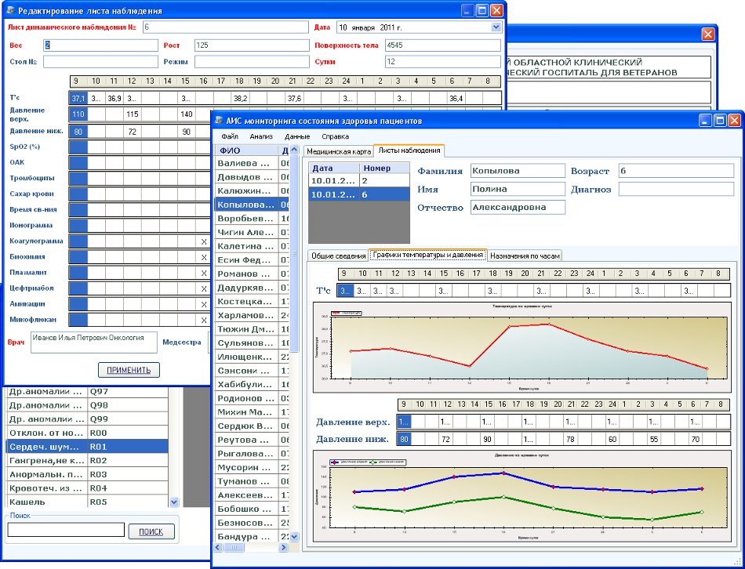The height and width of the screenshot is (569, 745).
Task: Open the Дата dropdown showing 10 января 2011
Action: click(x=495, y=27)
